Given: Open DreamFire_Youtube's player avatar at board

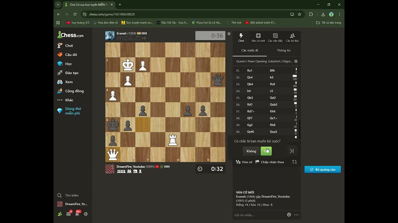Looking at the screenshot, I should point(110,169).
